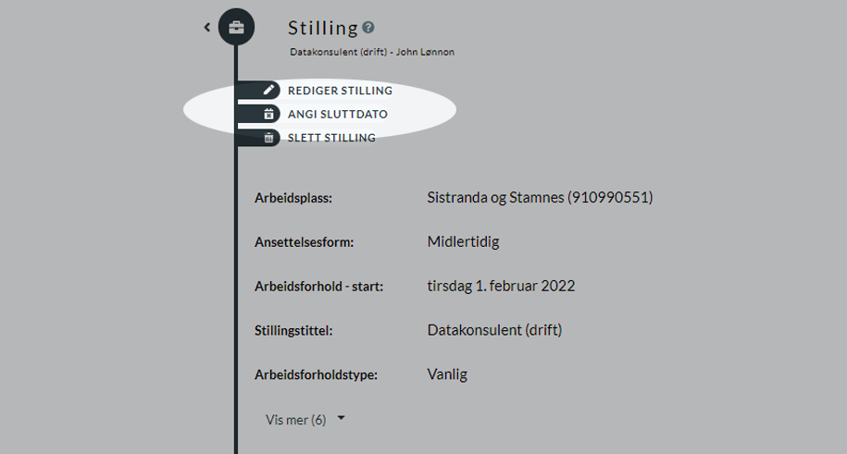The image size is (847, 454).
Task: Click Vanlig employment type value
Action: point(447,374)
